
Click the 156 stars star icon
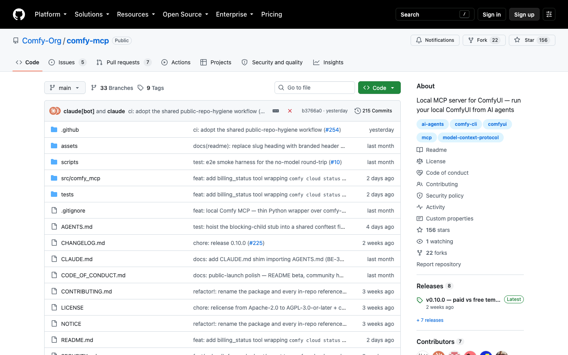click(420, 230)
